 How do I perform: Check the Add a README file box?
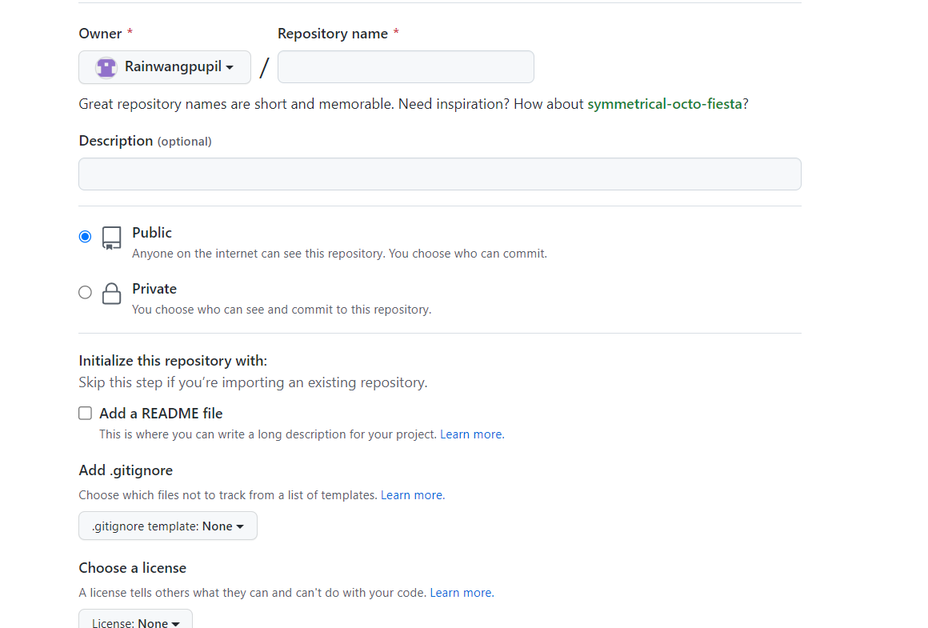click(x=86, y=413)
